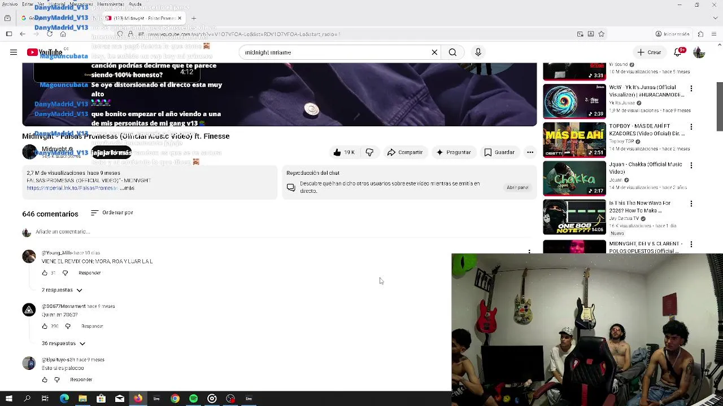Expand description with ...más
723x406 pixels.
pyautogui.click(x=128, y=188)
